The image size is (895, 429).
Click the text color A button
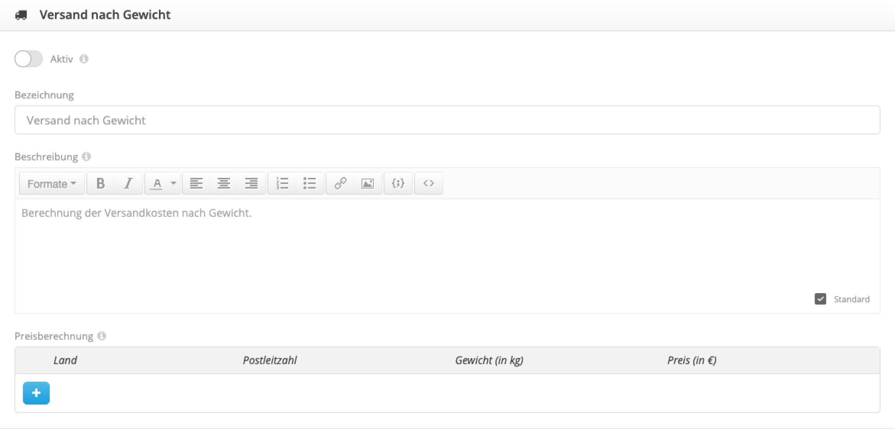tap(157, 184)
